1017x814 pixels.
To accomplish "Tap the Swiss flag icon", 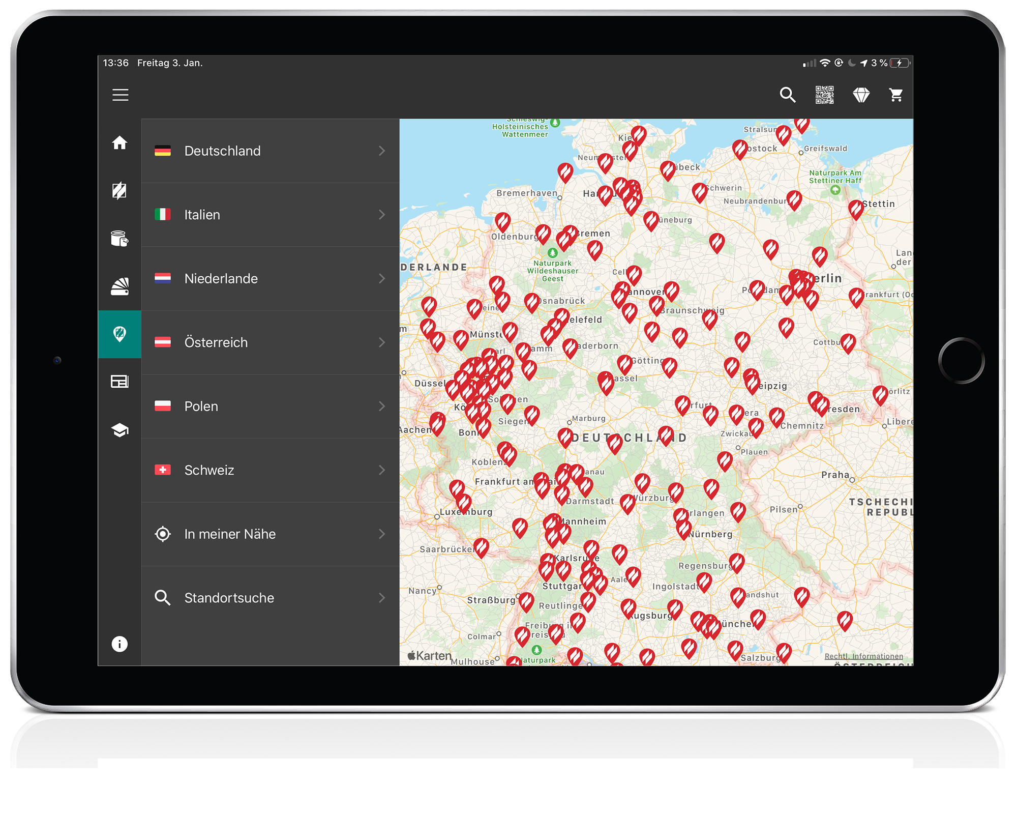I will (x=163, y=470).
